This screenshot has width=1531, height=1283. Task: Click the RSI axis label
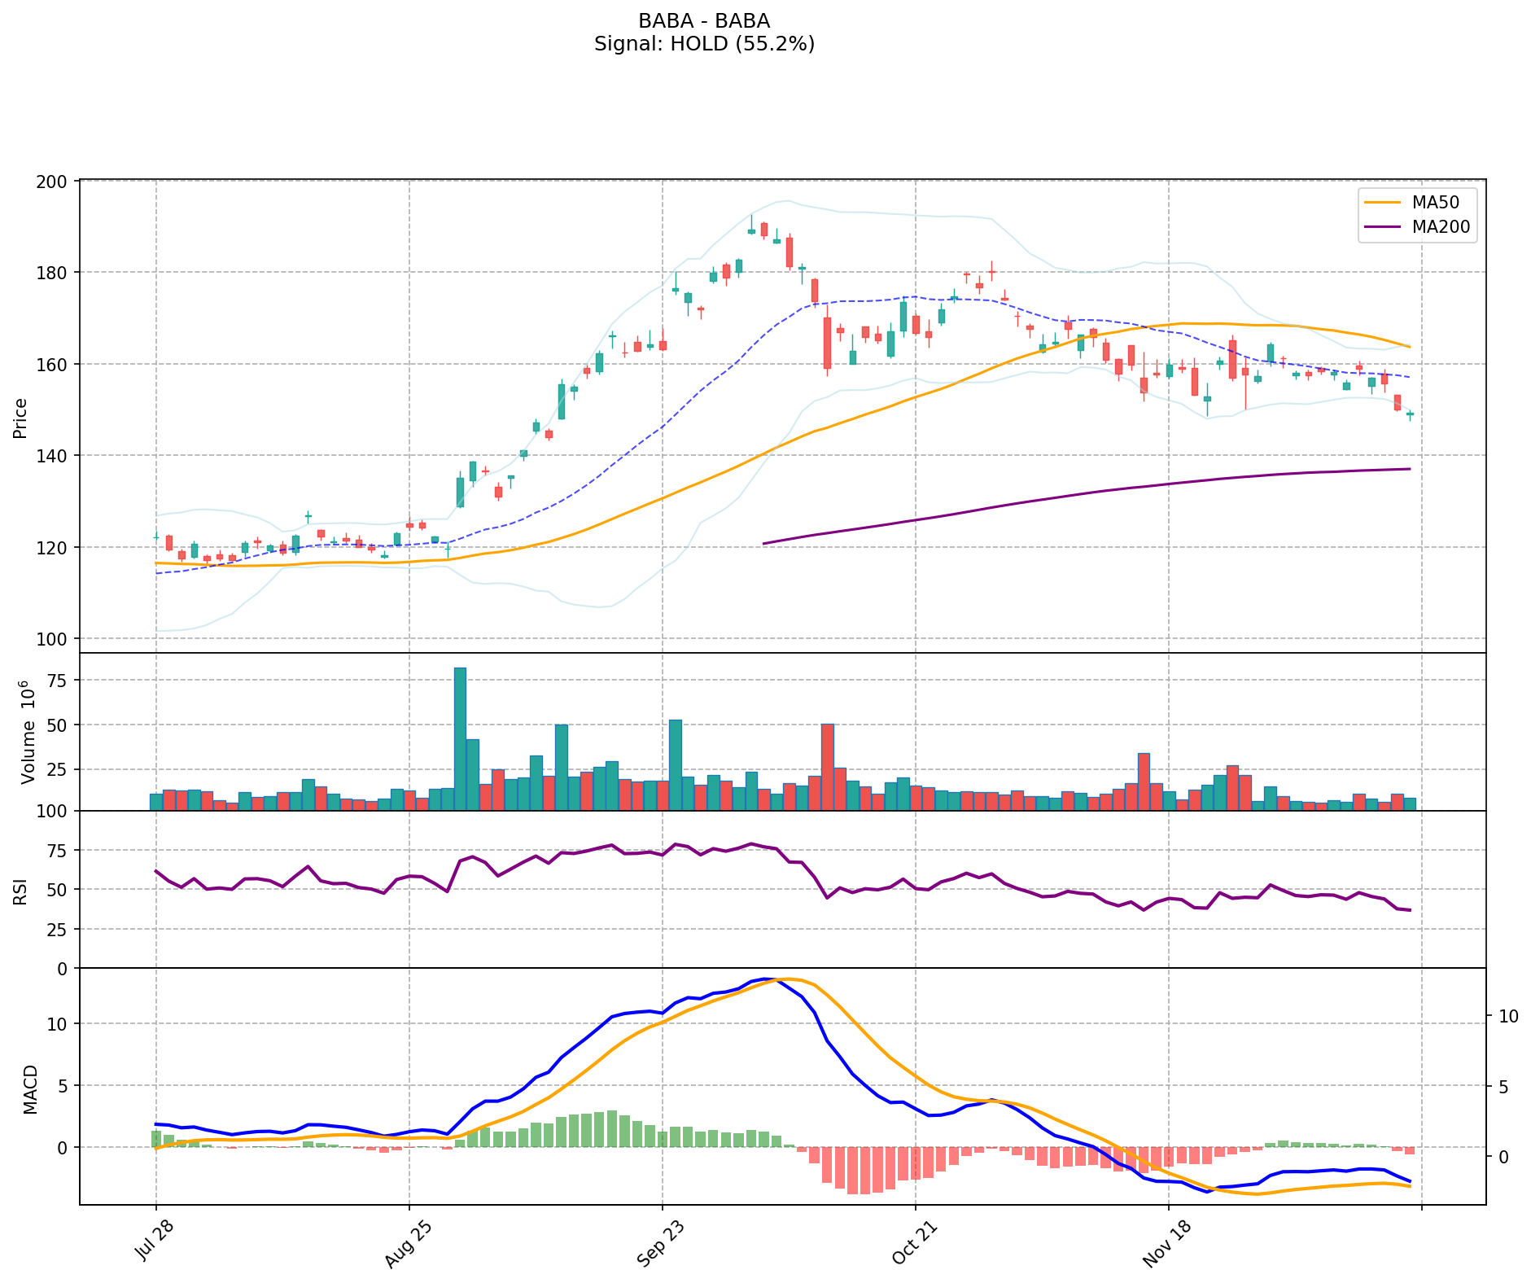point(20,891)
